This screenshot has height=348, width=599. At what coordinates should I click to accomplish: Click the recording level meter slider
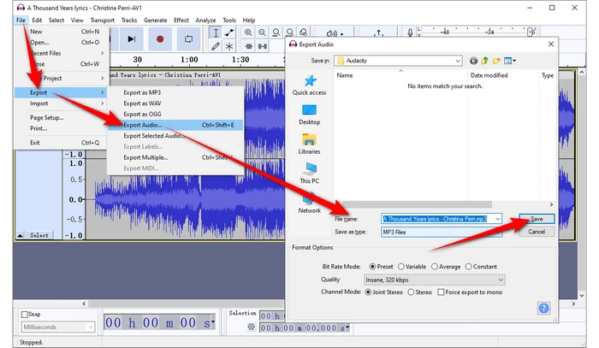tap(531, 32)
